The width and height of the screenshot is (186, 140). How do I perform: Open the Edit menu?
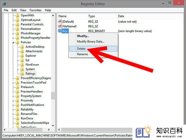click(14, 10)
